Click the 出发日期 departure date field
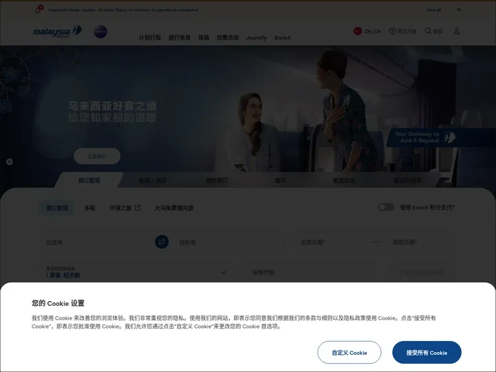The height and width of the screenshot is (372, 496). [x=331, y=242]
